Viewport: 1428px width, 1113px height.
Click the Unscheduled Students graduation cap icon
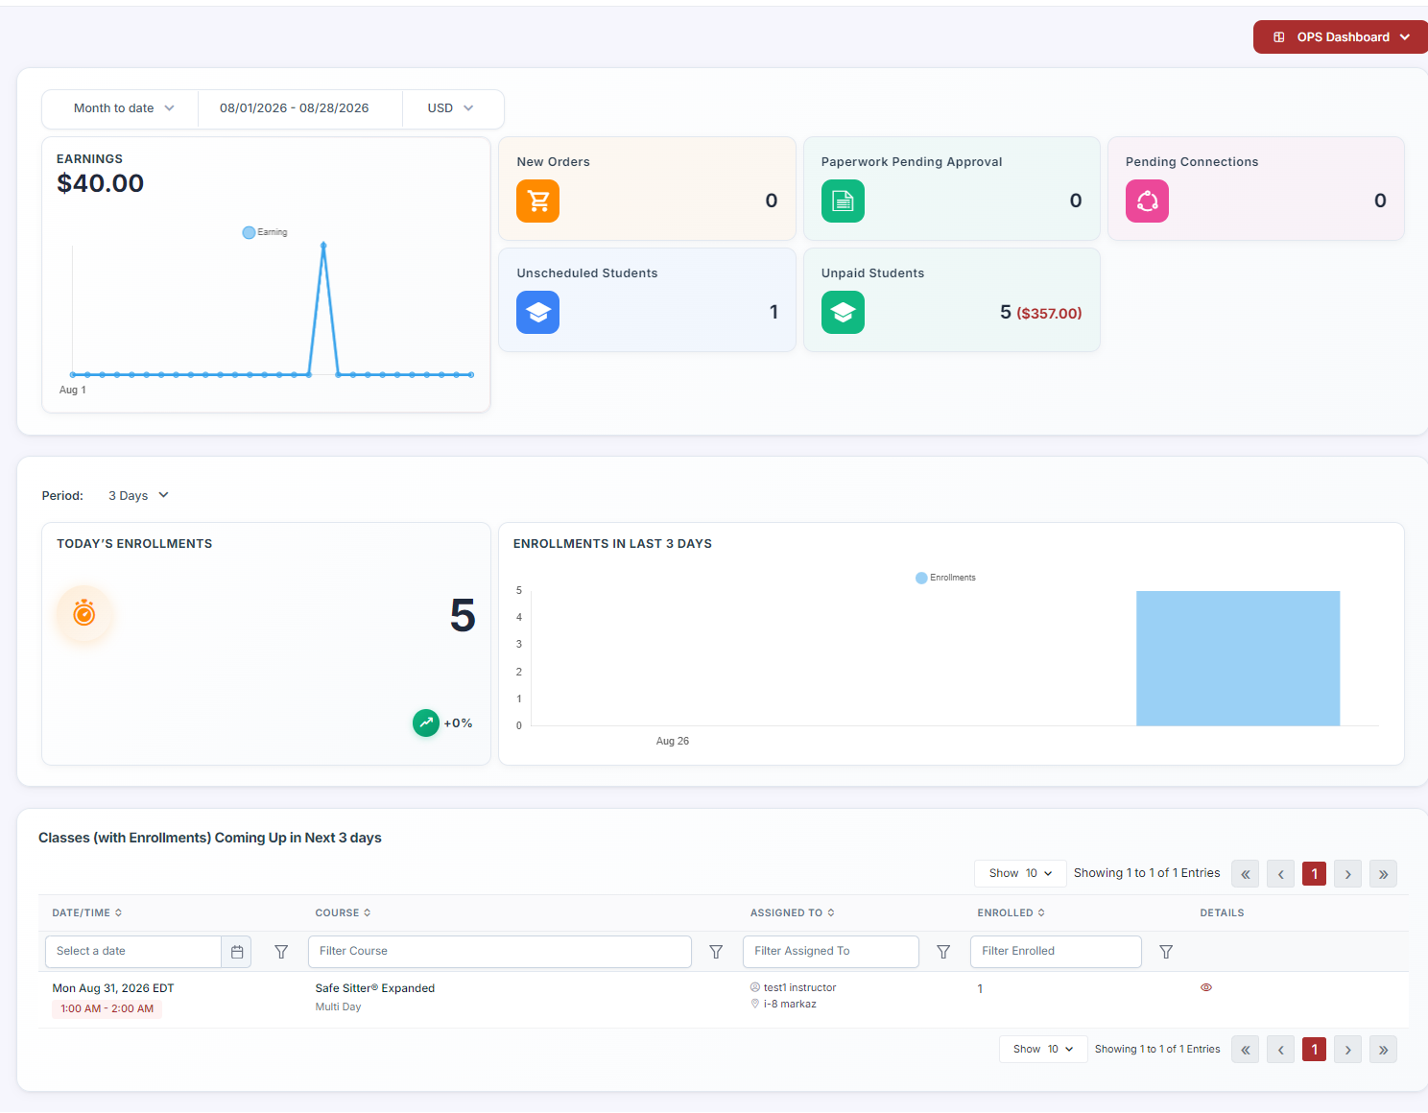(x=537, y=313)
